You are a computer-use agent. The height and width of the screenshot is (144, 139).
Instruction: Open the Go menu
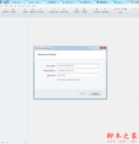[16, 6]
